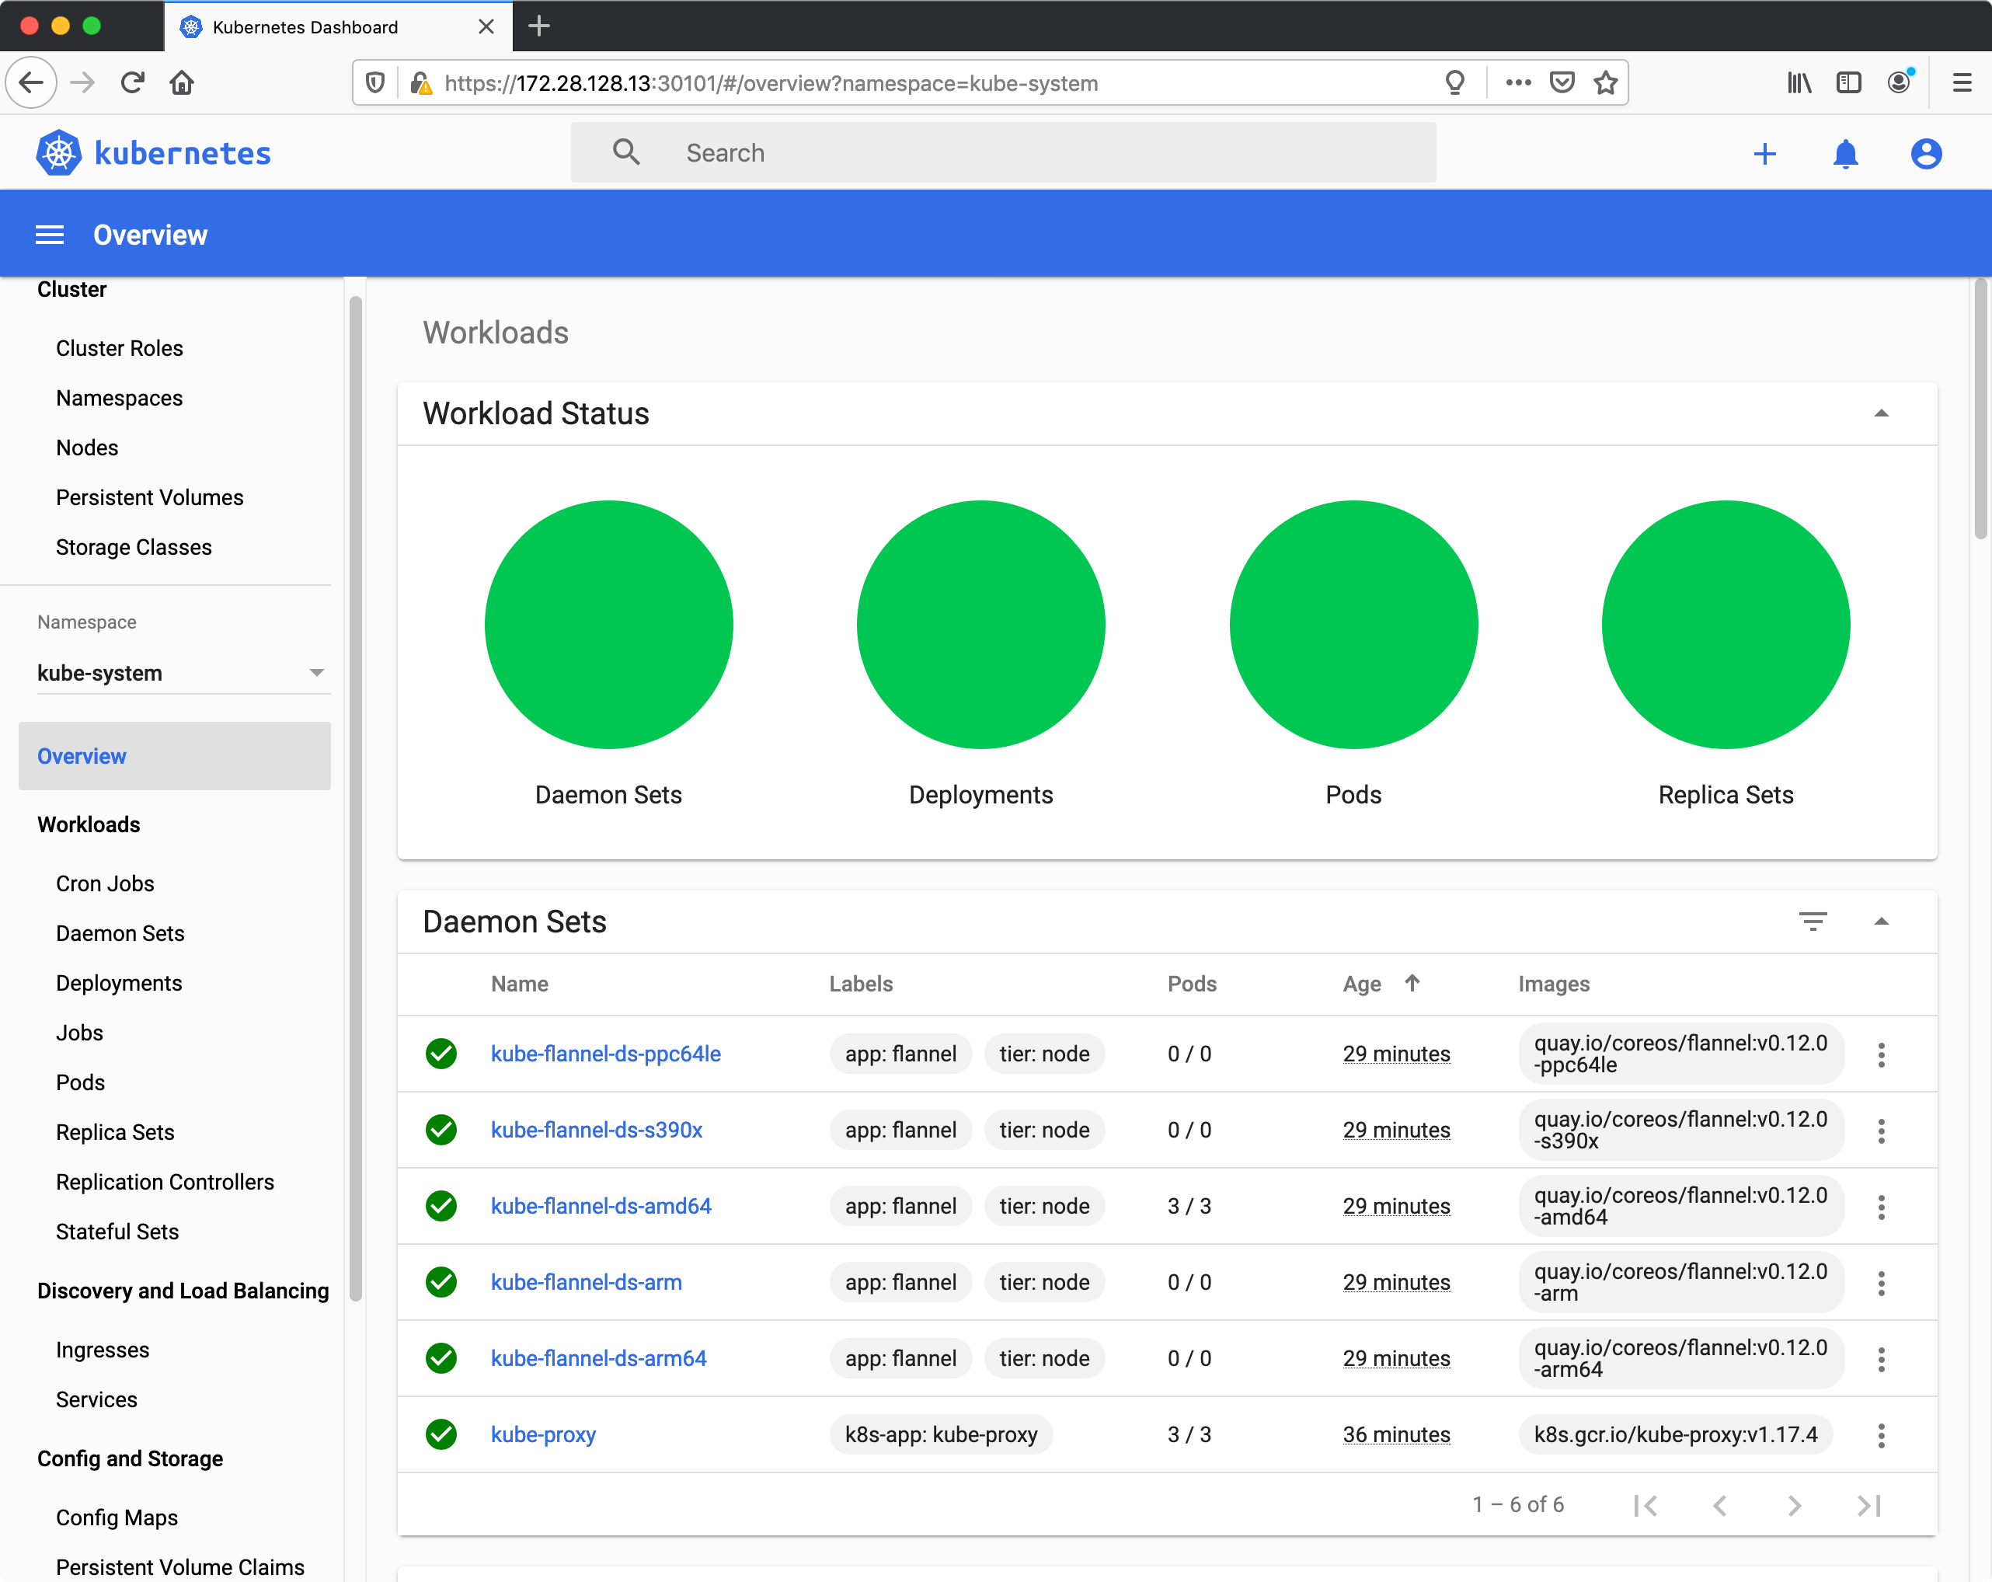Viewport: 1992px width, 1582px height.
Task: Open the kube-flannel-ds-ppc64le link
Action: click(605, 1054)
